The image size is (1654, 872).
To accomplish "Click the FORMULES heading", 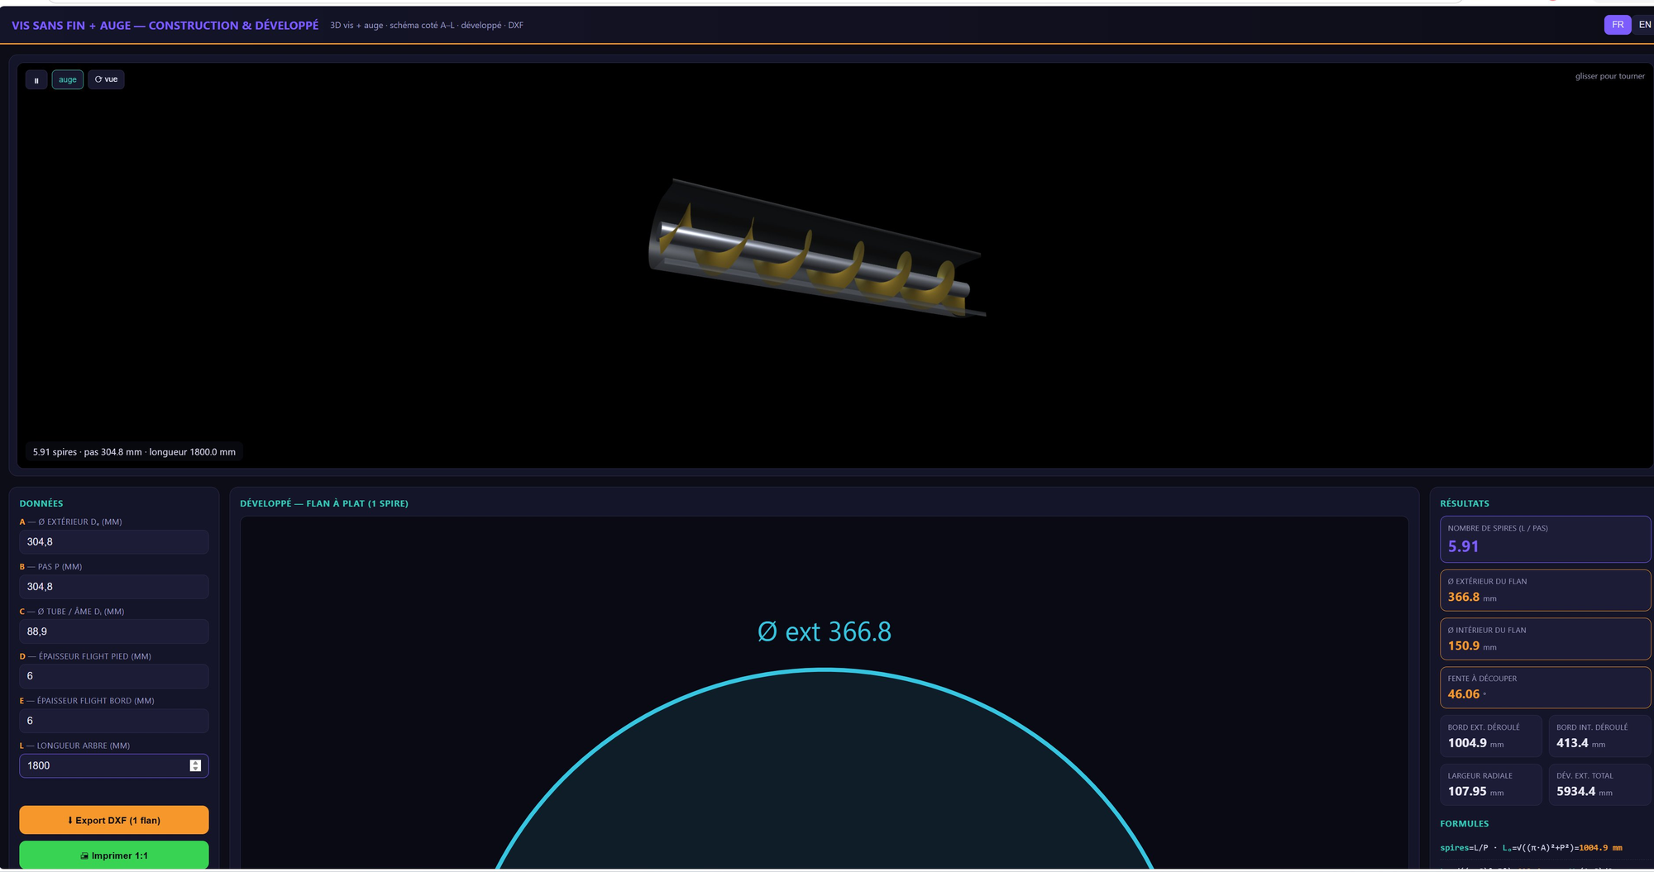I will (x=1464, y=824).
